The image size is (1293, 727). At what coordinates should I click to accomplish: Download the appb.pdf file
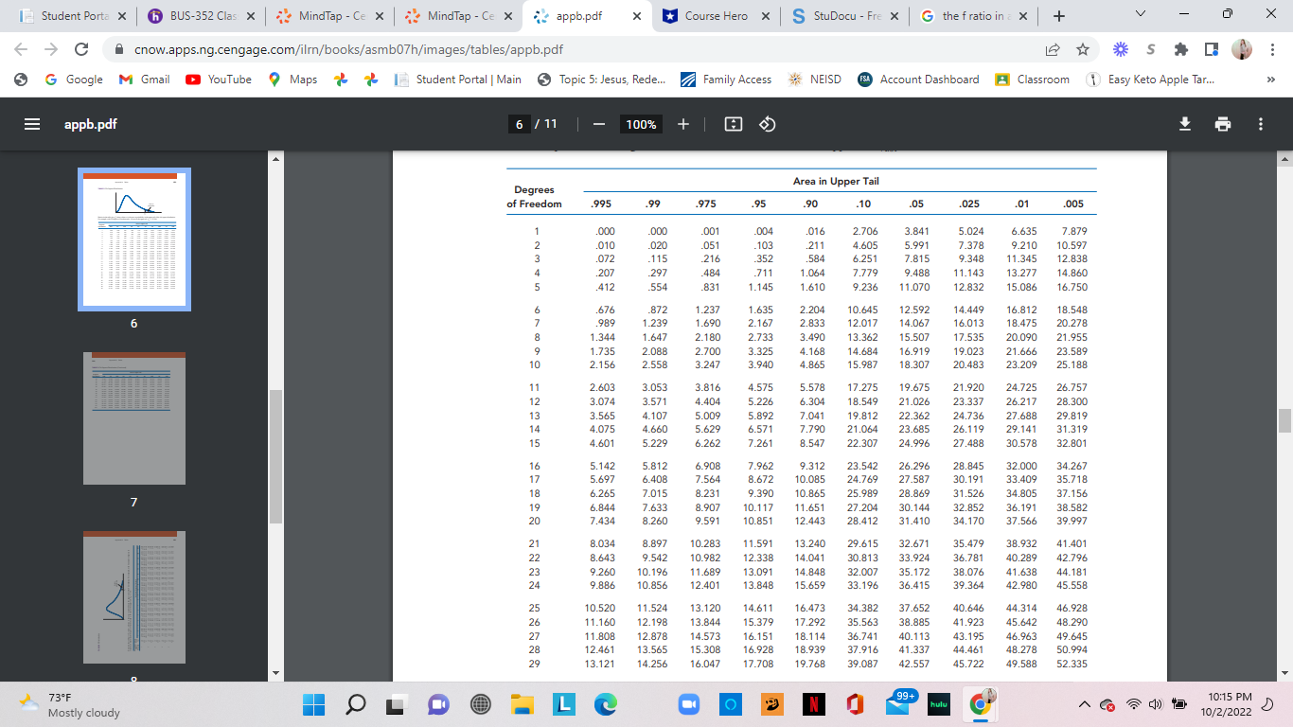click(1184, 124)
